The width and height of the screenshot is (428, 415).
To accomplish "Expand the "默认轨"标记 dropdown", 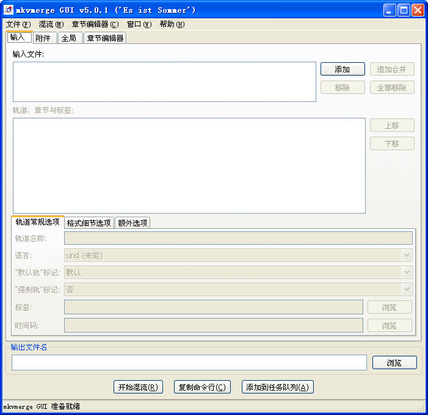I will click(407, 272).
